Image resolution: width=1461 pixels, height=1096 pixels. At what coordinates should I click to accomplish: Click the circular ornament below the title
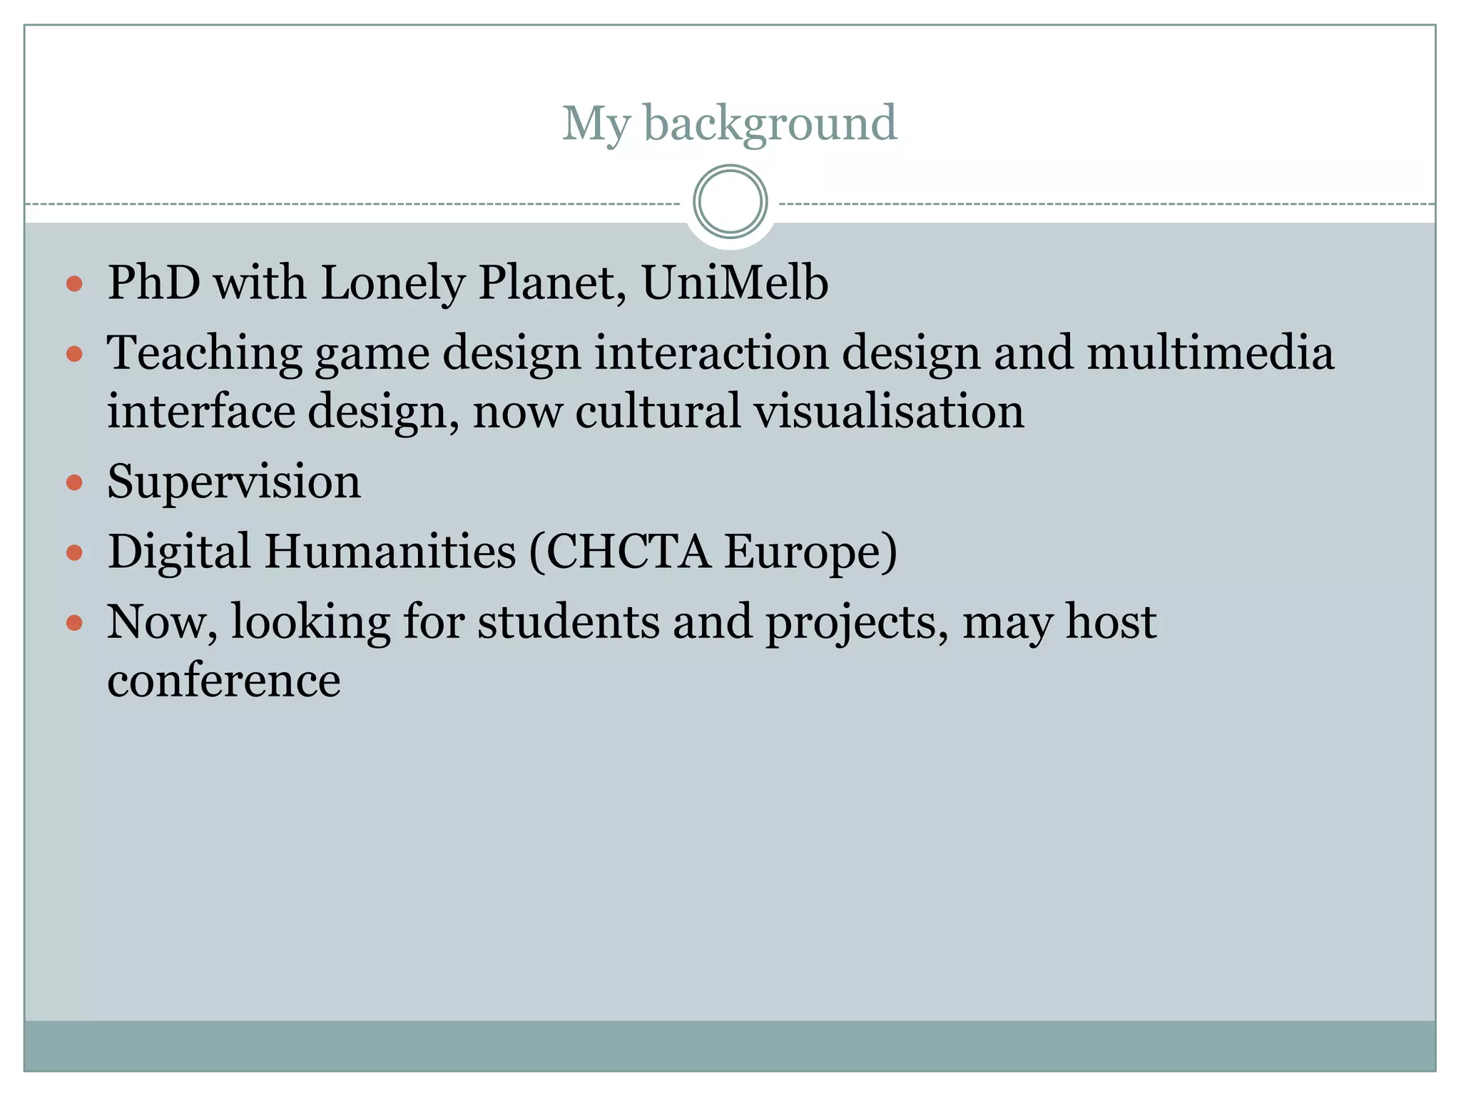click(x=730, y=202)
